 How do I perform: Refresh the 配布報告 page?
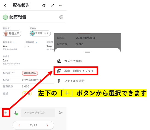44,6
